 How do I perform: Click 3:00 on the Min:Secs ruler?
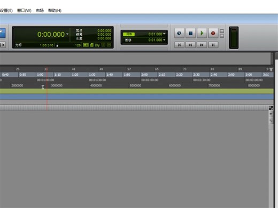(x=249, y=75)
